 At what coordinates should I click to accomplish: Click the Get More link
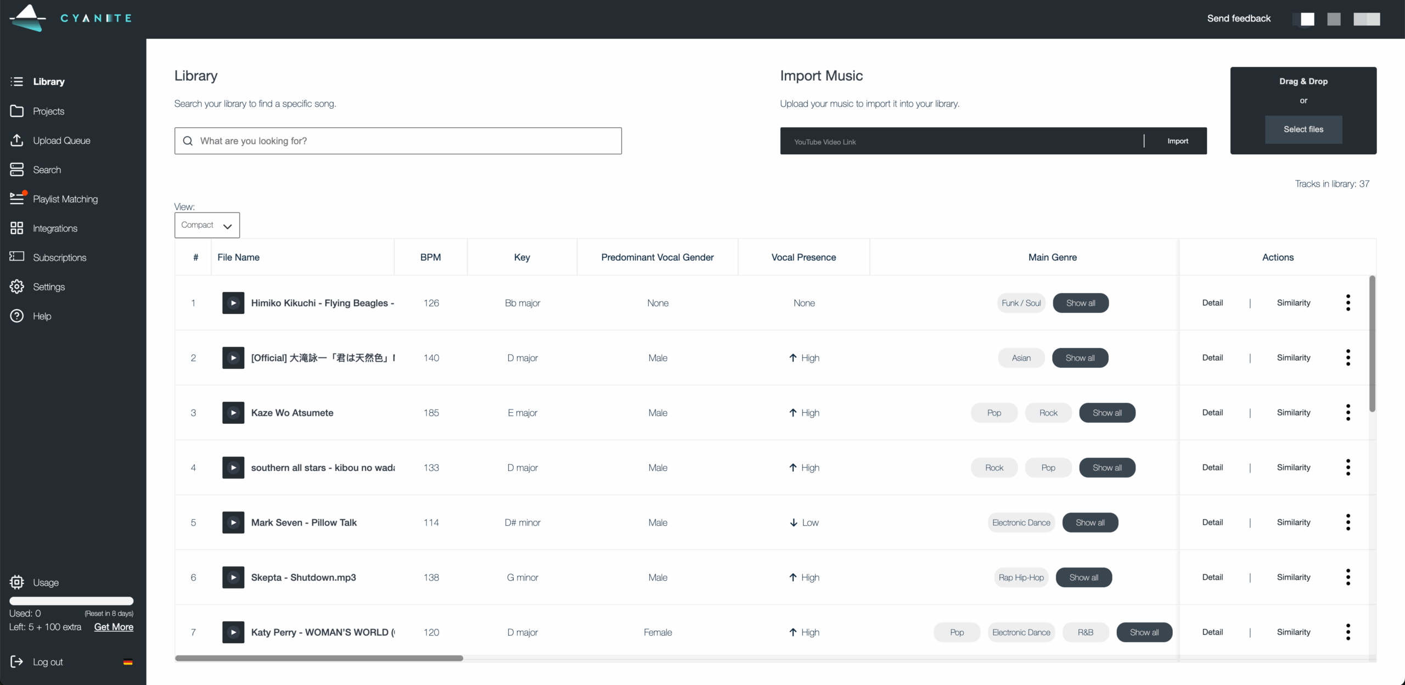[114, 627]
